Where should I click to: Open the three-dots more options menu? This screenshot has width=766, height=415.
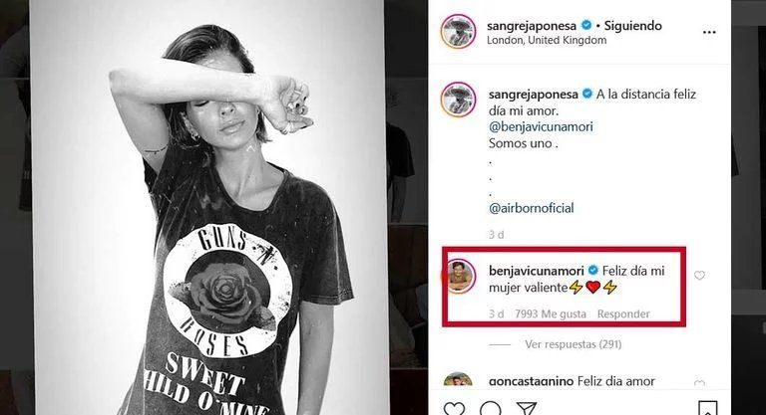(x=709, y=32)
